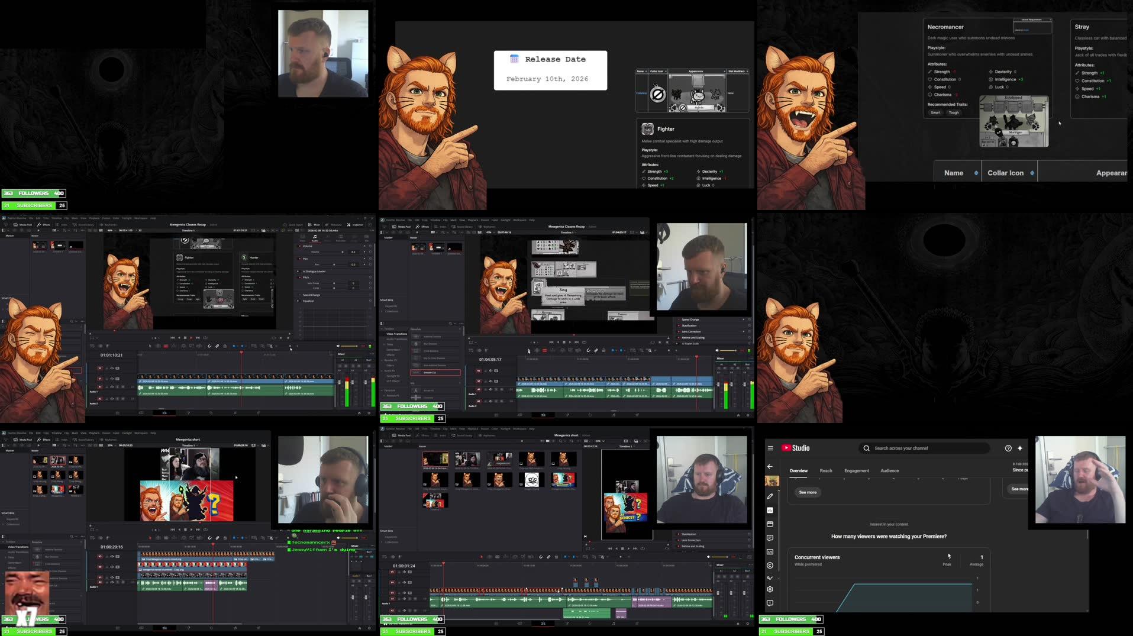Viewport: 1133px width, 636px height.
Task: Toggle the Stabilization effect in the Inspector
Action: pos(680,325)
